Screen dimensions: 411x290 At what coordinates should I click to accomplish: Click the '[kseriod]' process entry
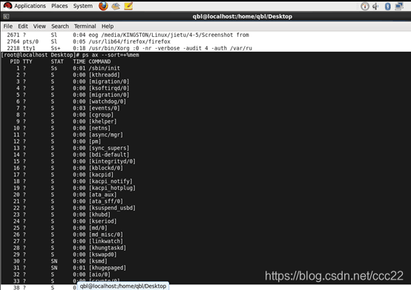tap(102, 221)
